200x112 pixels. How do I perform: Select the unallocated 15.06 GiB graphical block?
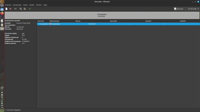tap(102, 15)
